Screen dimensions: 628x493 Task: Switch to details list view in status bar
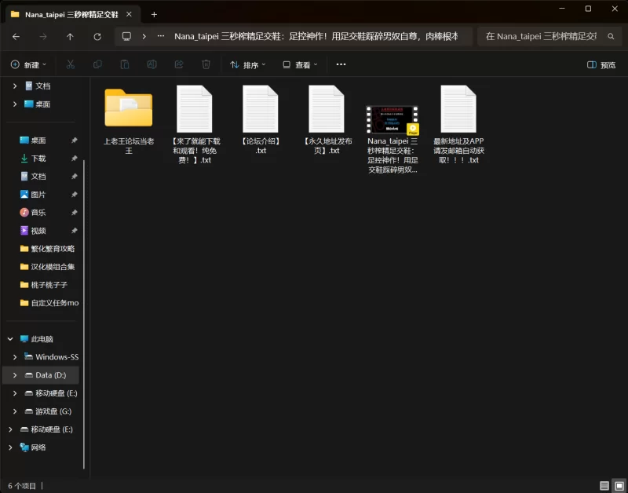click(x=604, y=486)
